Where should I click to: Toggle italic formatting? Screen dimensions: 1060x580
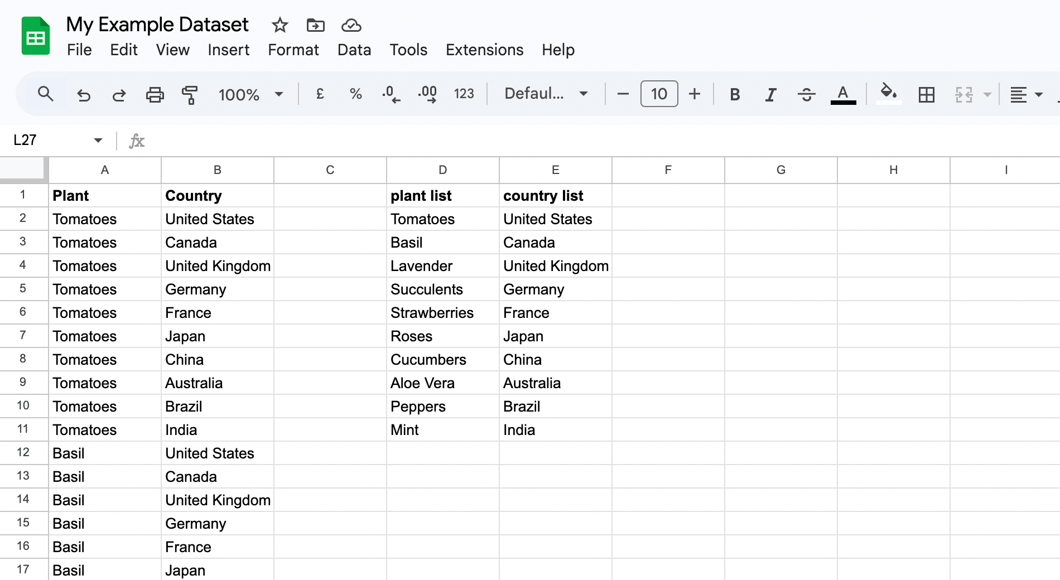770,94
